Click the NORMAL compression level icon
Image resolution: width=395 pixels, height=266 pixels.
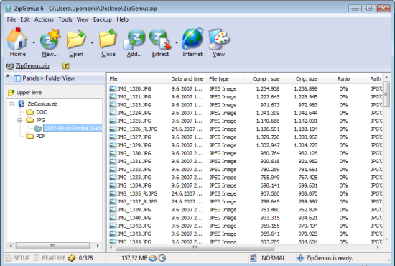point(254,258)
